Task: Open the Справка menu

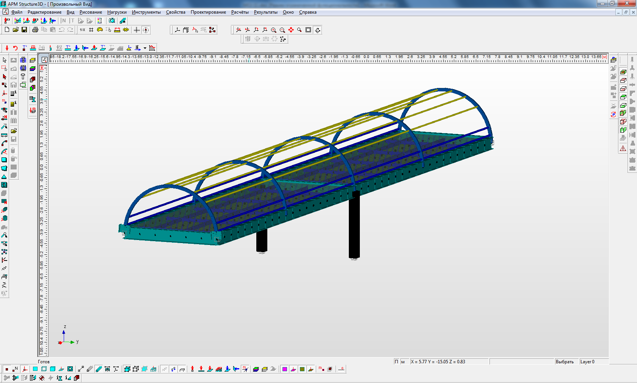Action: [x=308, y=12]
